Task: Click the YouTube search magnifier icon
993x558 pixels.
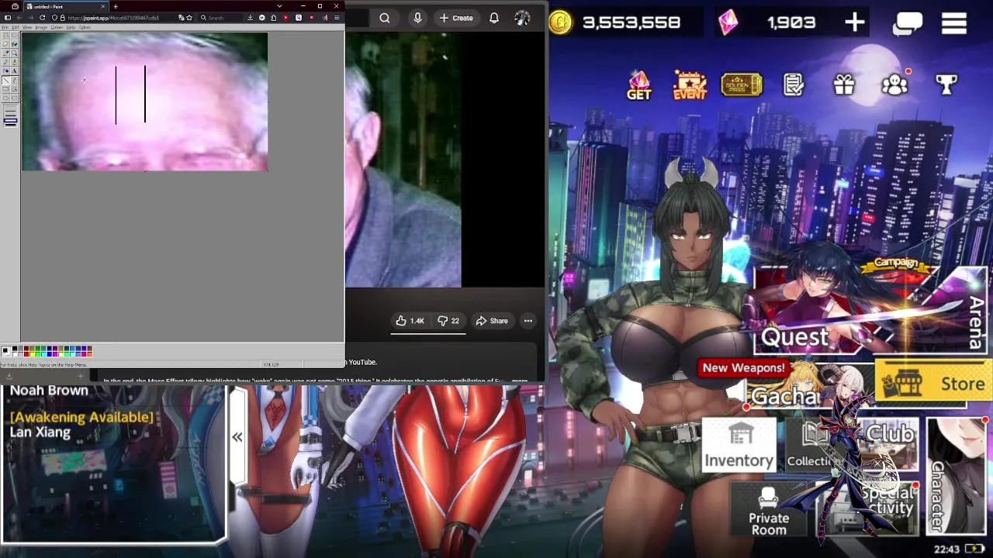Action: pos(385,18)
